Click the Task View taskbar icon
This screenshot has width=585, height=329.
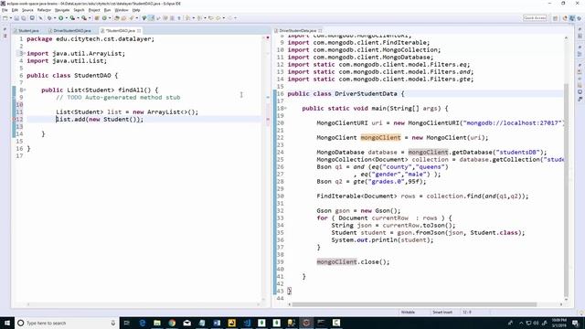pyautogui.click(x=127, y=323)
